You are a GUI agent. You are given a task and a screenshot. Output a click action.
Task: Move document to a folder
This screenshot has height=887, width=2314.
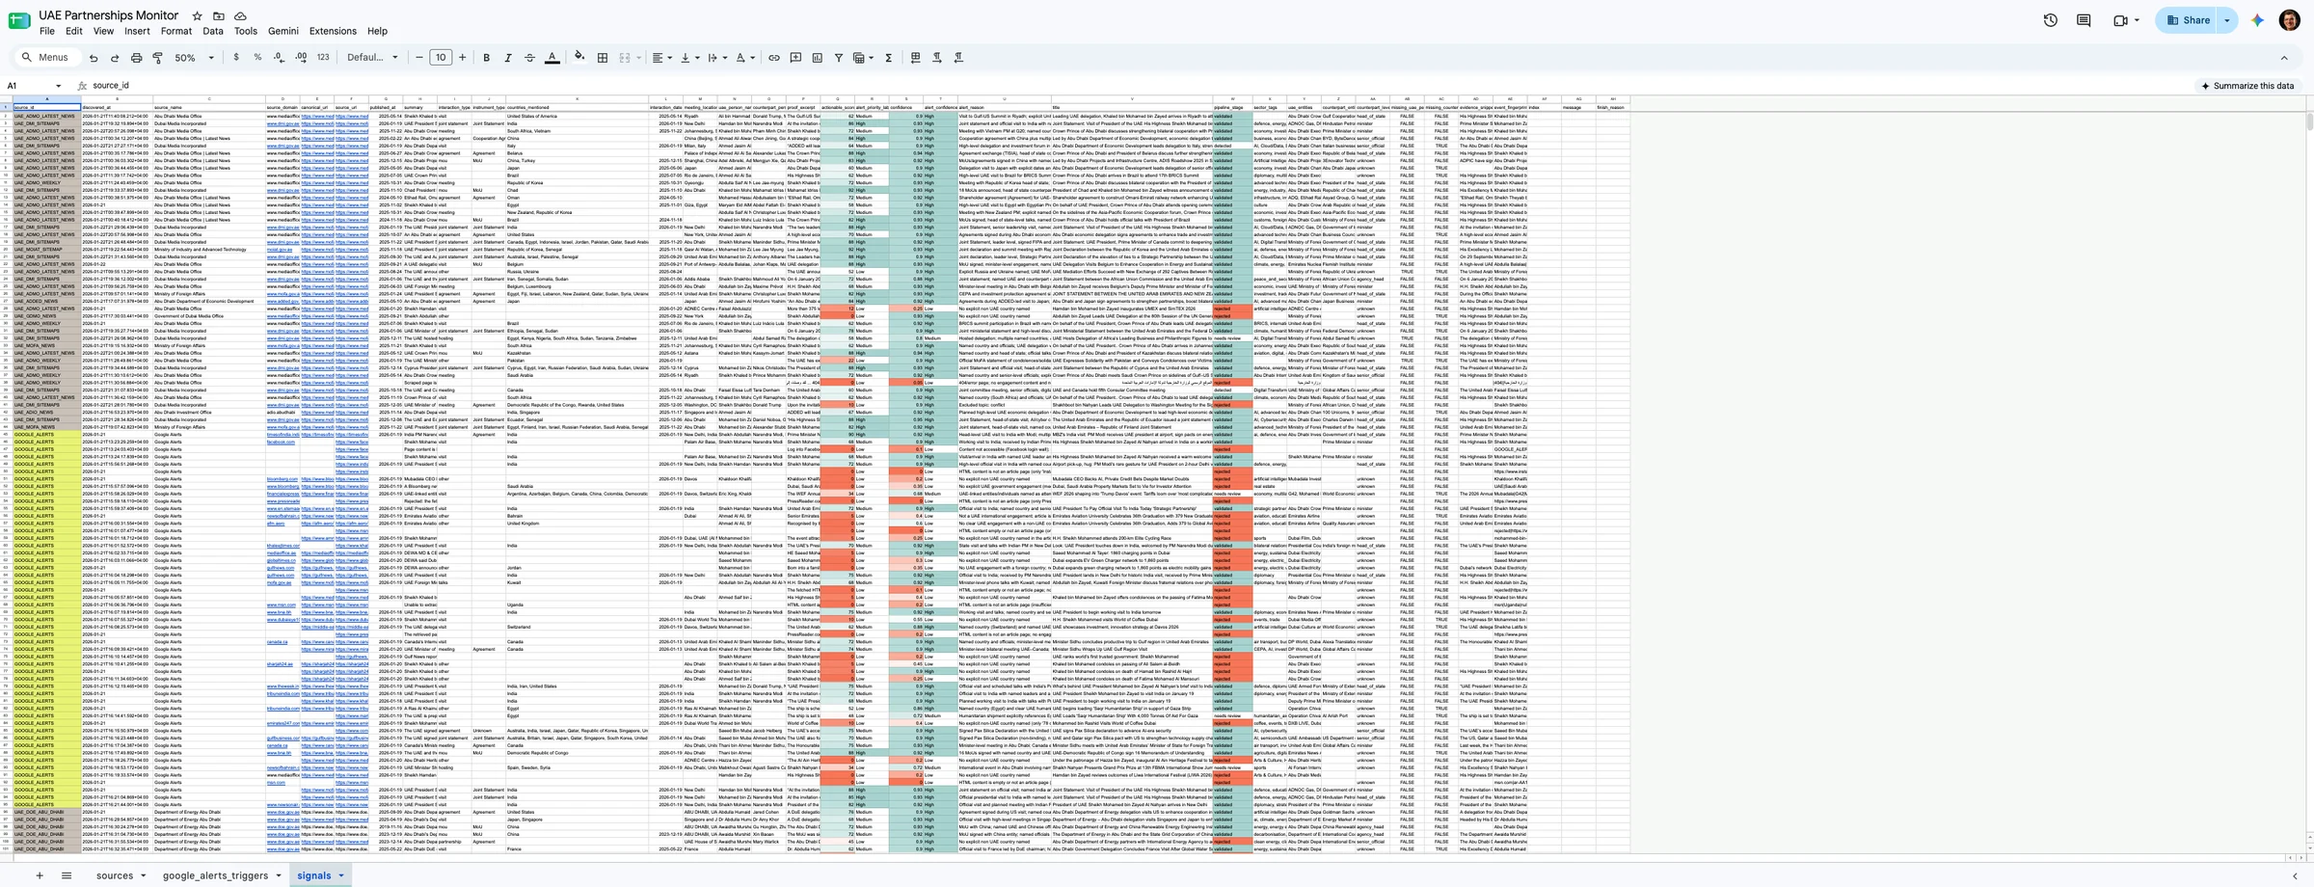click(x=219, y=16)
